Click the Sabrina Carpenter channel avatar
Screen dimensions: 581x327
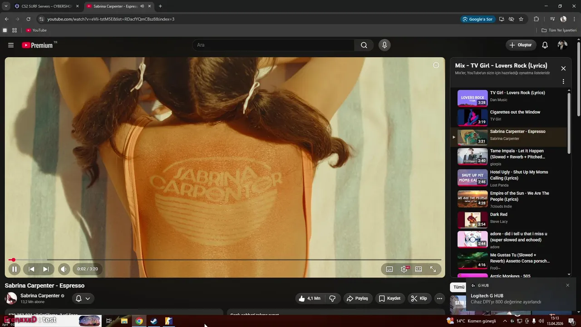(11, 298)
